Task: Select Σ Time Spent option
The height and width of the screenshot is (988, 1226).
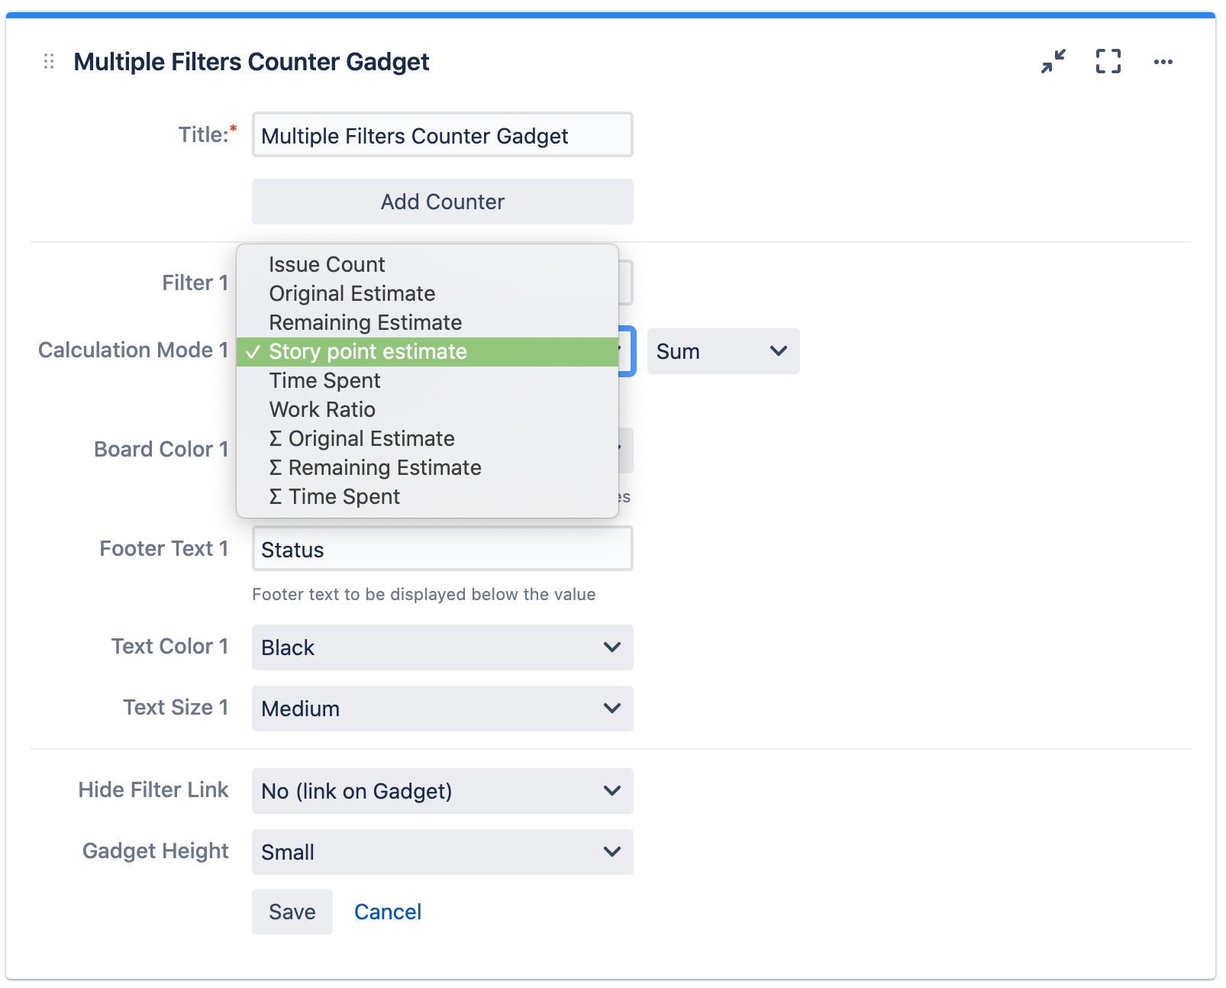Action: pos(334,496)
